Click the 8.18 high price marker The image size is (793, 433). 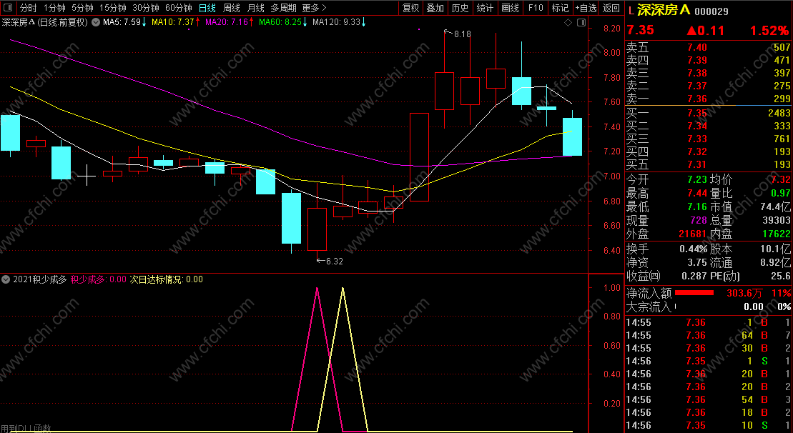pyautogui.click(x=458, y=34)
